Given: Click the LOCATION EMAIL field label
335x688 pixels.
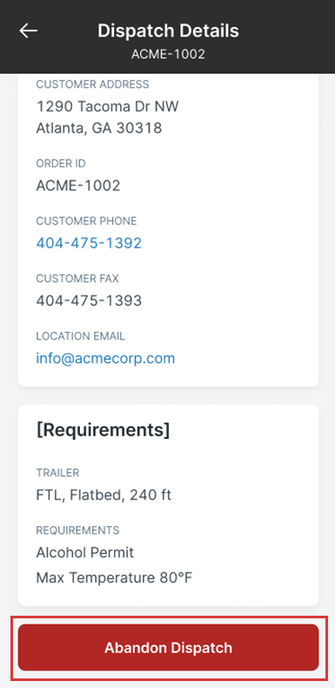Looking at the screenshot, I should [x=80, y=336].
